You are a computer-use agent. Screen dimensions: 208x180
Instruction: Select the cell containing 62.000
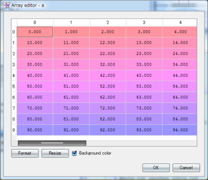[108, 98]
